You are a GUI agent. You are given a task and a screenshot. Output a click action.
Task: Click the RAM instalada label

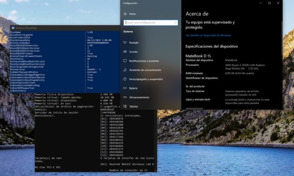click(194, 73)
